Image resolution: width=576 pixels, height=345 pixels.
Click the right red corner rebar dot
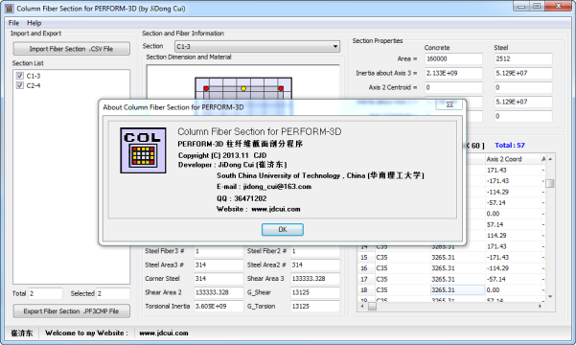tap(281, 88)
